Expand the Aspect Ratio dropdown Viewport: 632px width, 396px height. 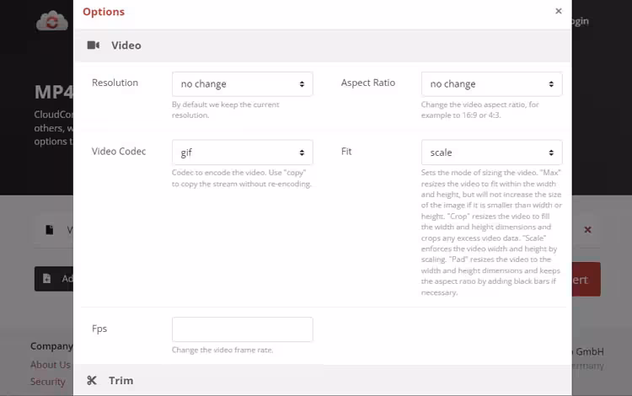[491, 84]
